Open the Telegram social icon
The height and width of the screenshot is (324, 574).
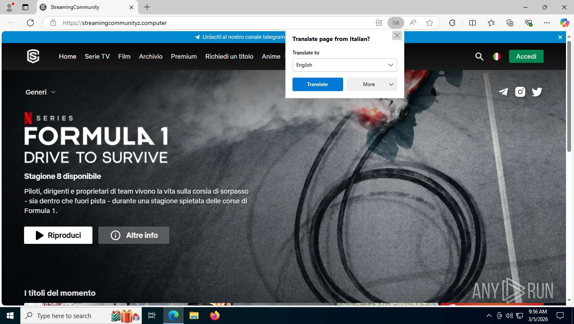[503, 92]
